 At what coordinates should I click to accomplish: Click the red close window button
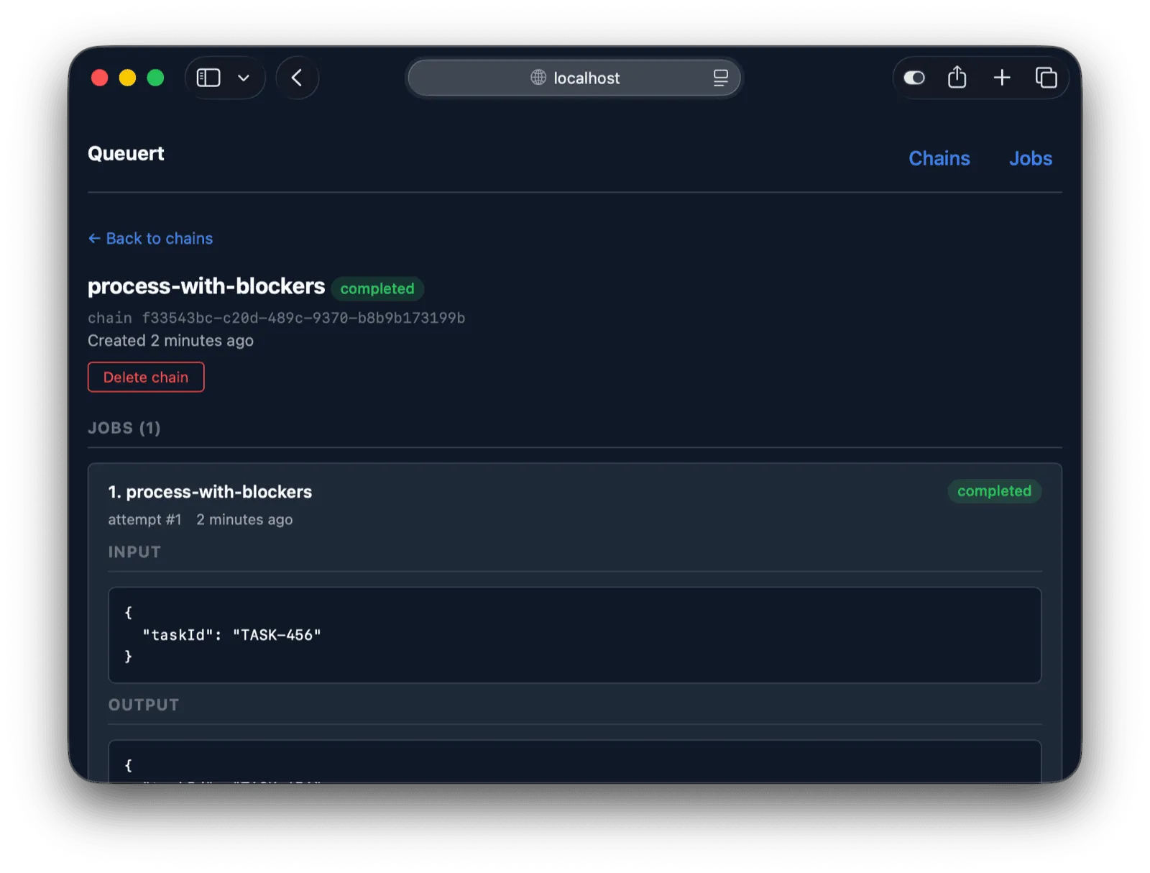pyautogui.click(x=100, y=78)
